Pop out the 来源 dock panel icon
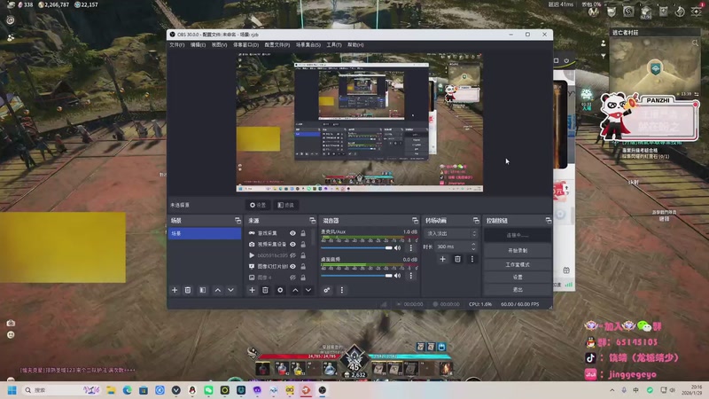The image size is (709, 399). click(313, 220)
